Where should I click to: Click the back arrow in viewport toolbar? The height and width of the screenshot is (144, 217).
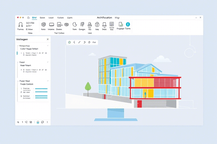tap(74, 42)
